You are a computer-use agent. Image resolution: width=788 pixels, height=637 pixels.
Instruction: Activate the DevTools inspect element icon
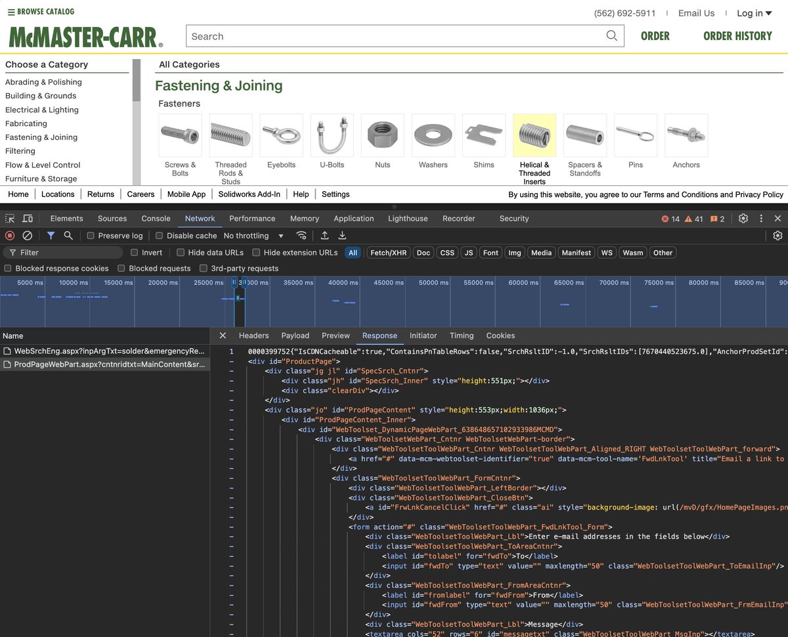[11, 219]
